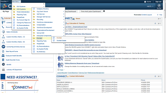
Task: Click the Home house icon
Action: click(x=145, y=2)
